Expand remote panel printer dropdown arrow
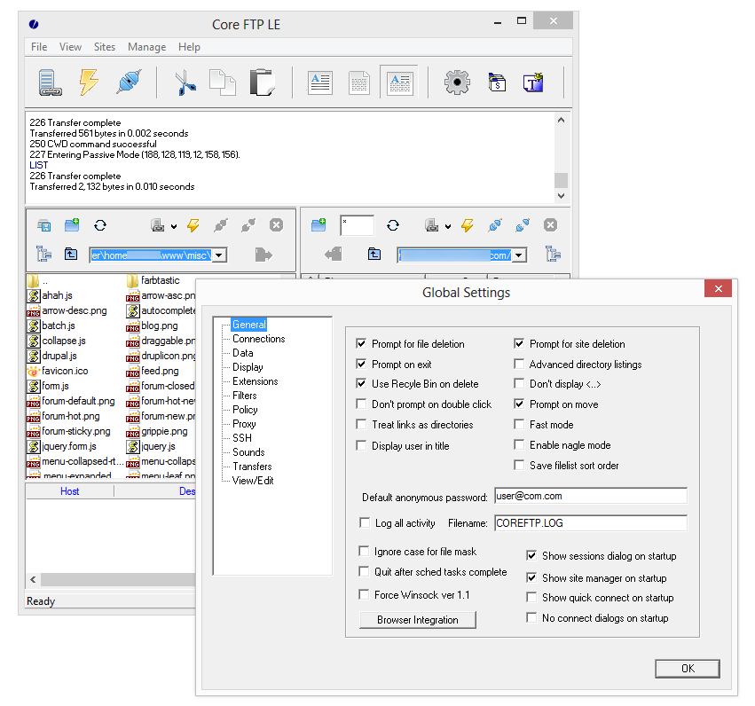 [448, 226]
